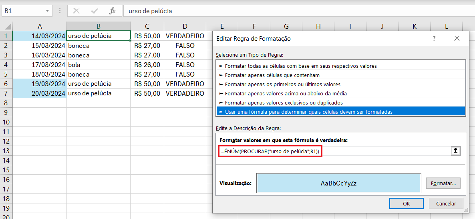Viewport: 475px width, 219px height.
Task: Close the Editar Regra de Formatação dialog
Action: [457, 38]
